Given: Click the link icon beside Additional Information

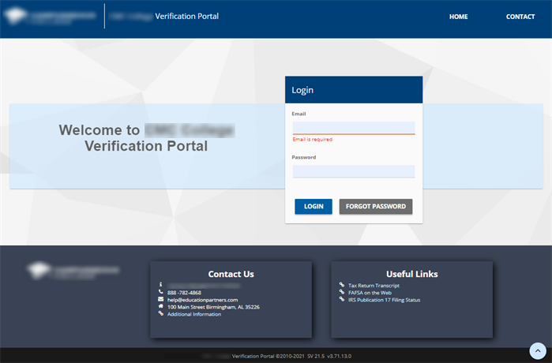Looking at the screenshot, I should [160, 314].
